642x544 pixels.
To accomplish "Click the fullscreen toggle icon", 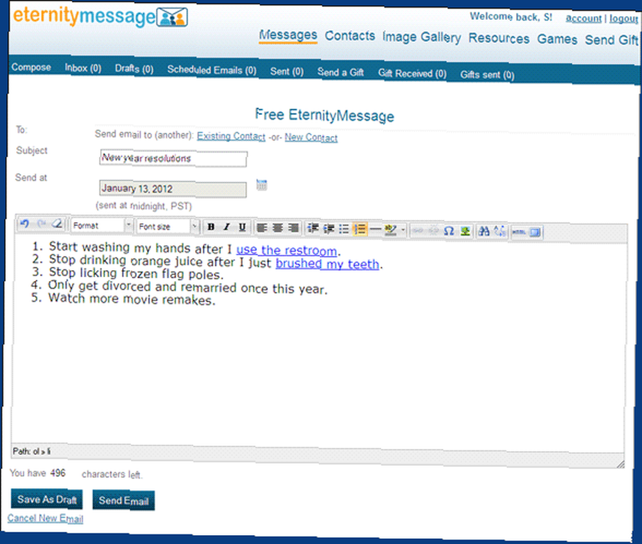I will [x=535, y=233].
